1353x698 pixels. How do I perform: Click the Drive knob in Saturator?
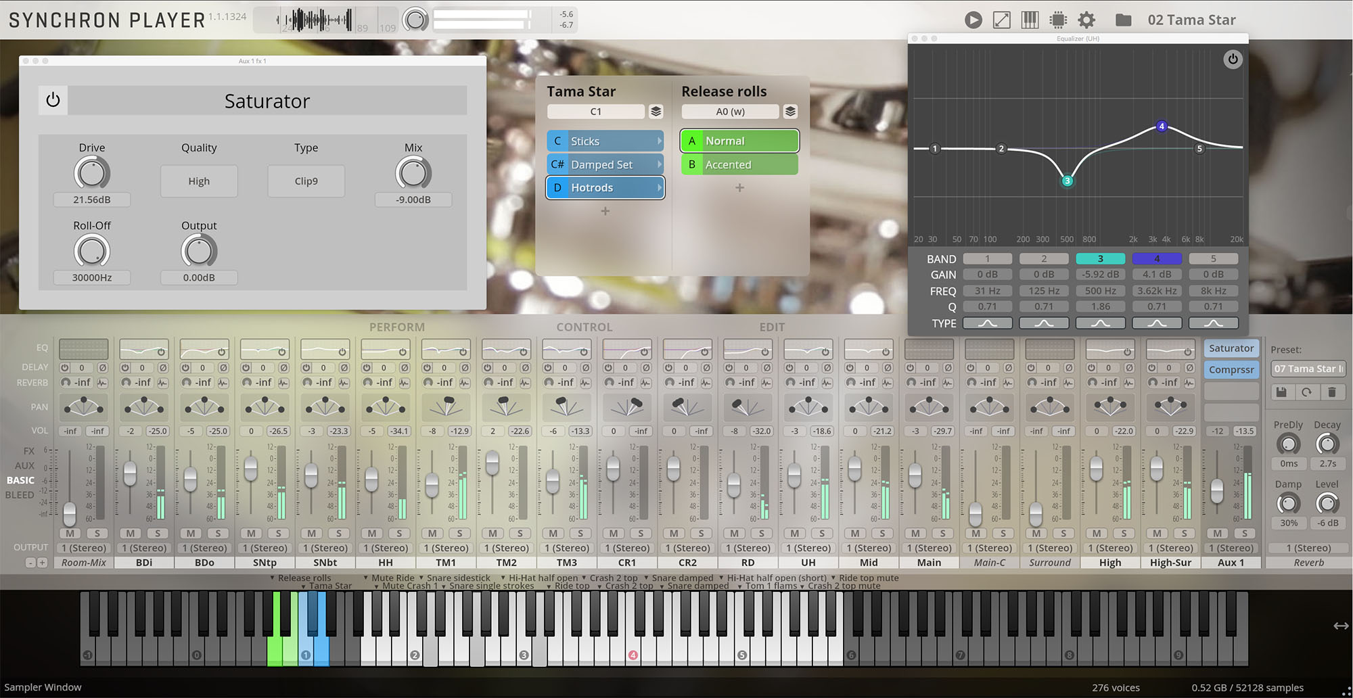(91, 173)
